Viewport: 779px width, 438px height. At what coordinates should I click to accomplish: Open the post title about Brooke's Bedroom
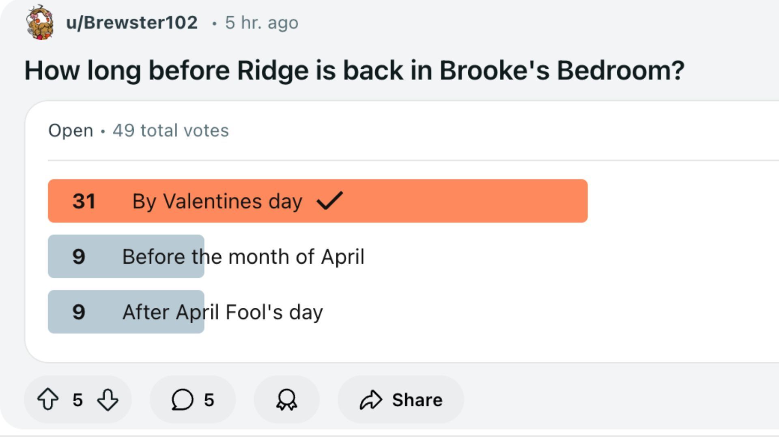[354, 70]
